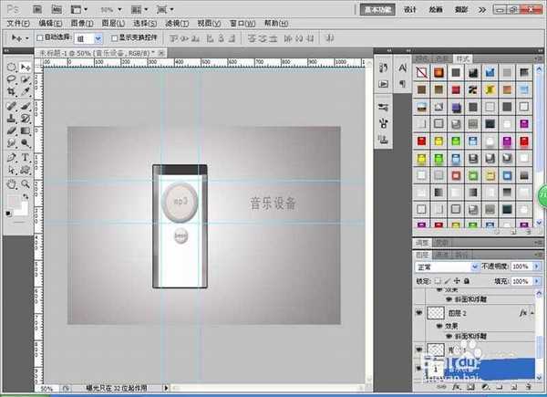Select the Pen tool
Screen dimensions: 547x397
12,158
